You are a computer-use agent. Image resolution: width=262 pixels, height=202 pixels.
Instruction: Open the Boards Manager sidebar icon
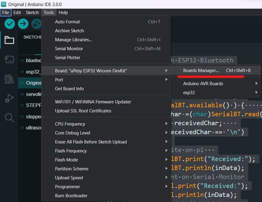point(9,59)
